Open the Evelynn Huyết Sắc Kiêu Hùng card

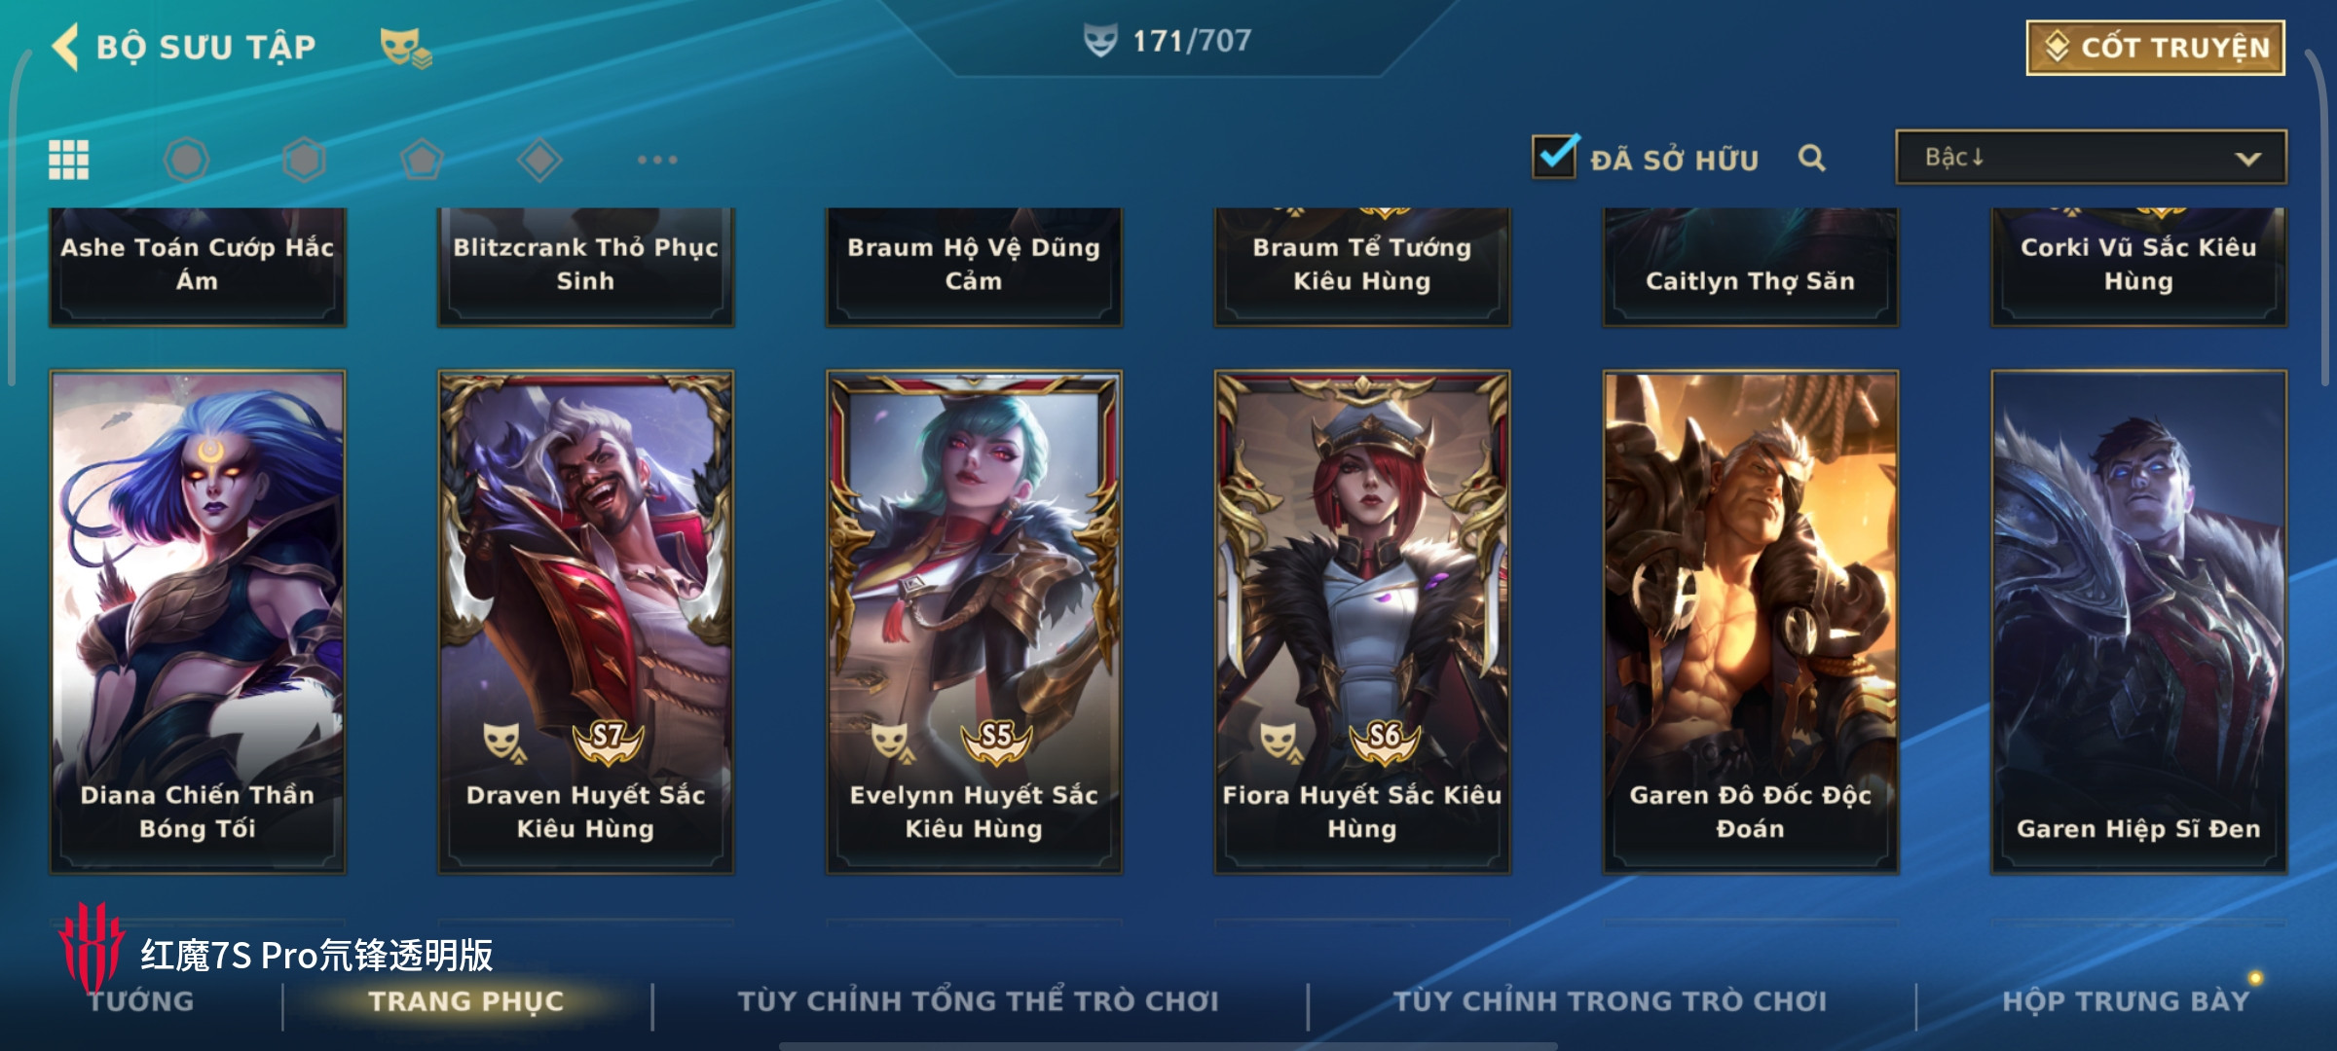(x=974, y=621)
